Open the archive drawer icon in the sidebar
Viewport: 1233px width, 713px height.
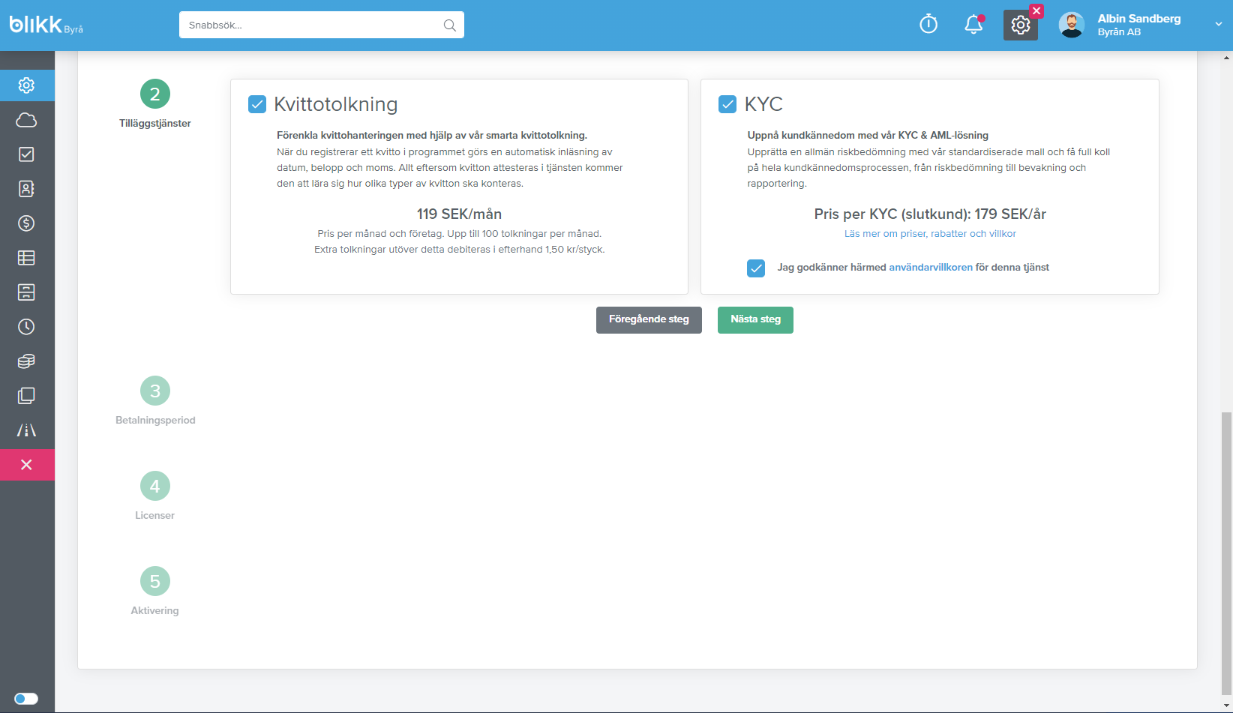(26, 292)
